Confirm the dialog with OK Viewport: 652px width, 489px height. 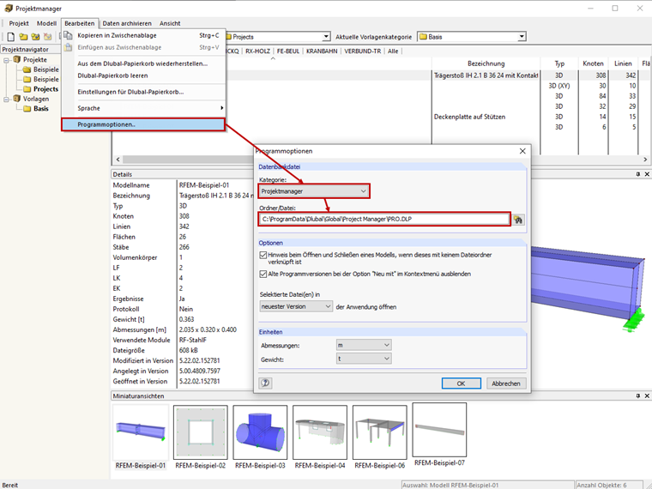[462, 383]
